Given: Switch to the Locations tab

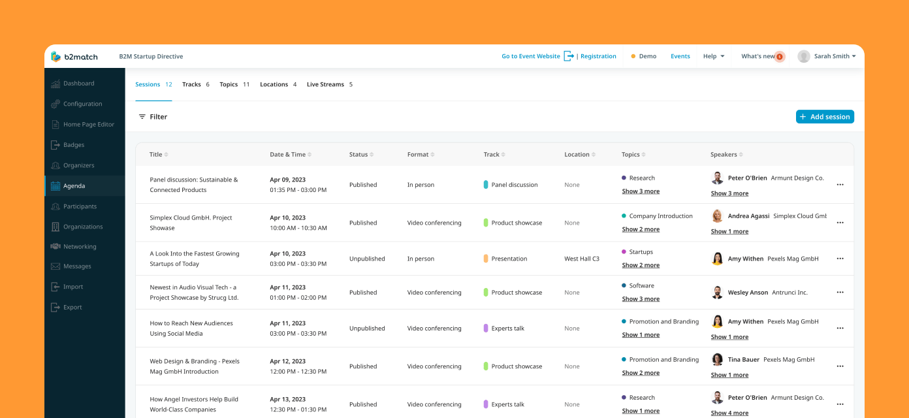Looking at the screenshot, I should tap(278, 84).
